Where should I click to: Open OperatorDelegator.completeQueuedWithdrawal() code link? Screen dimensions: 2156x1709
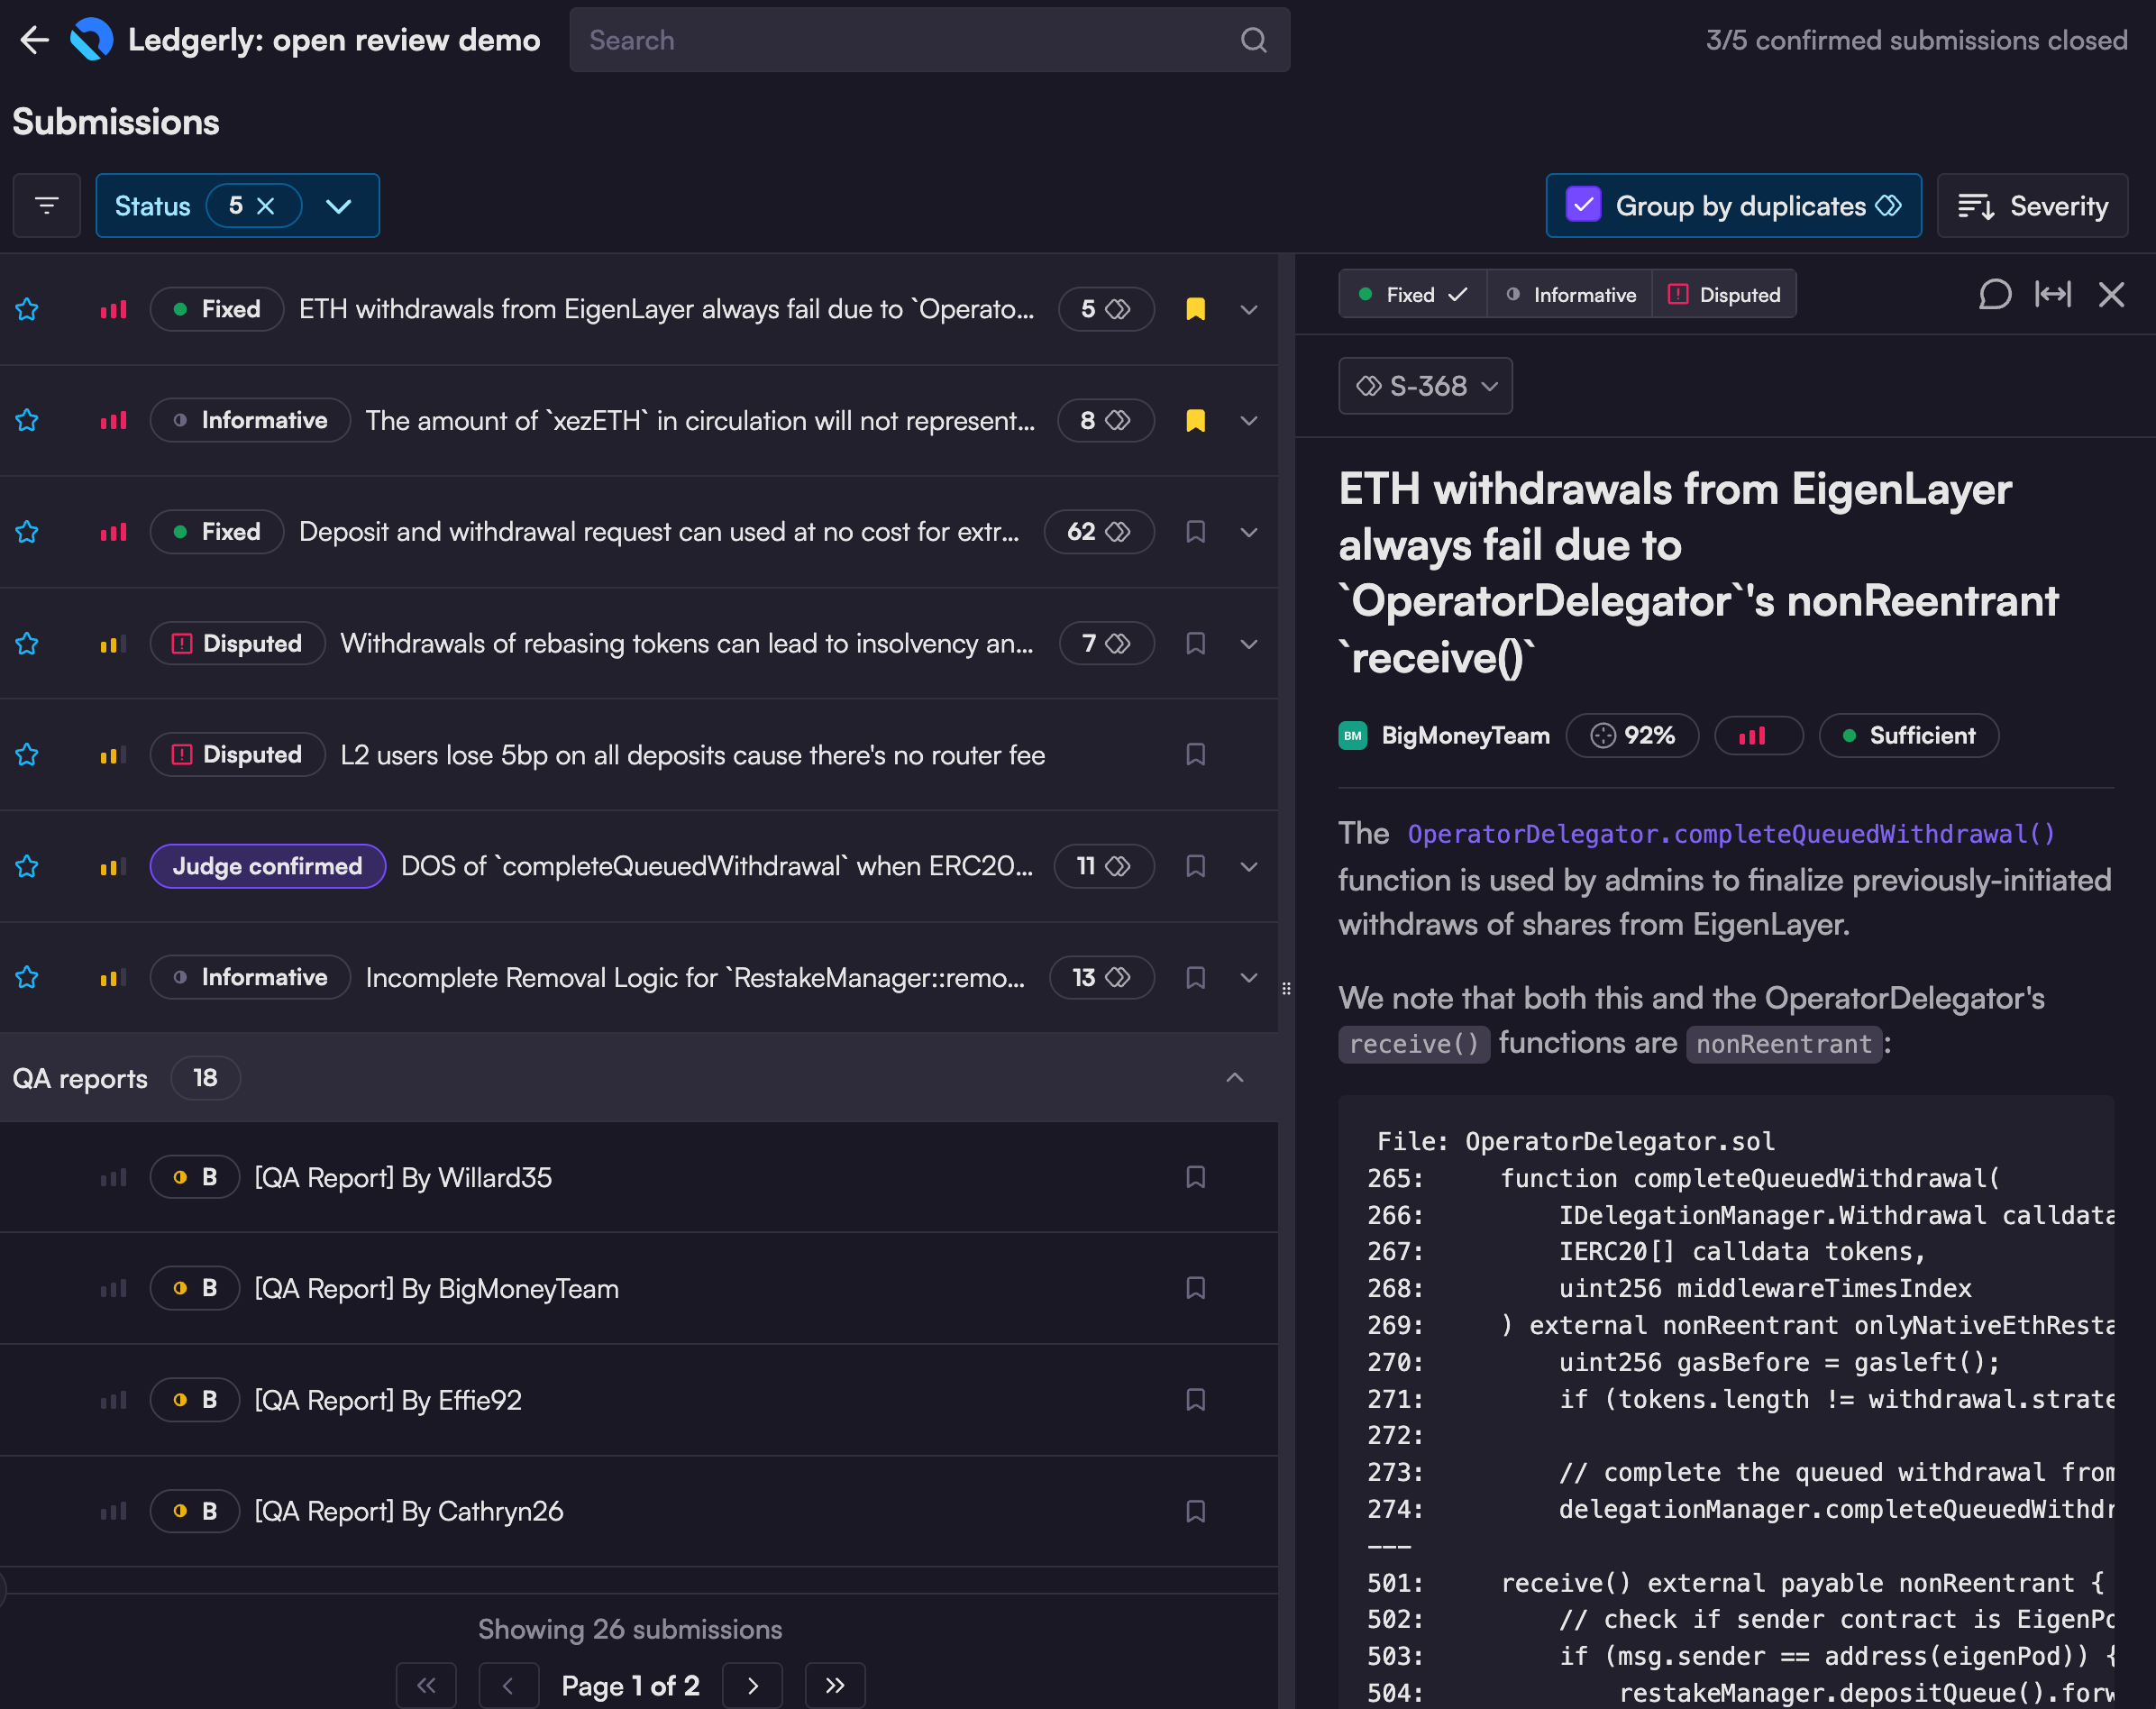pos(1730,834)
